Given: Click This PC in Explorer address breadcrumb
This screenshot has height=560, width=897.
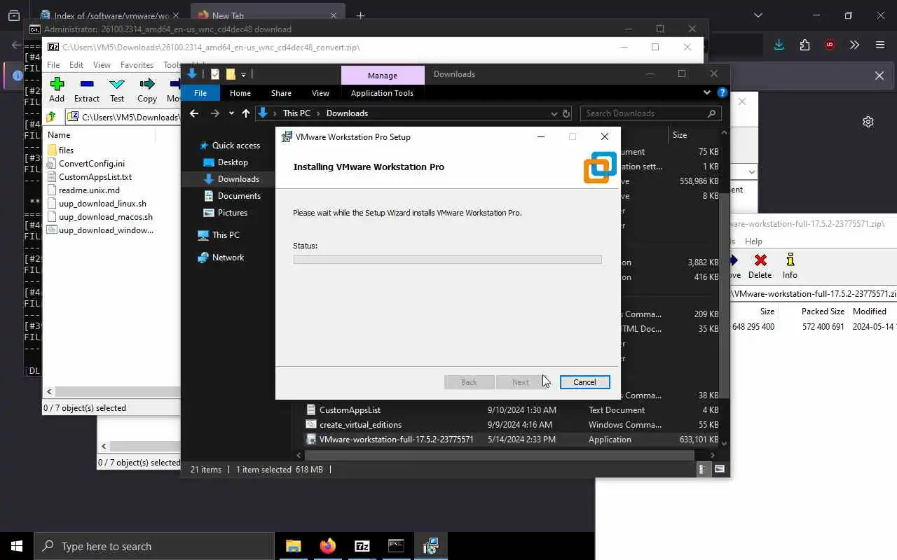Looking at the screenshot, I should coord(296,113).
